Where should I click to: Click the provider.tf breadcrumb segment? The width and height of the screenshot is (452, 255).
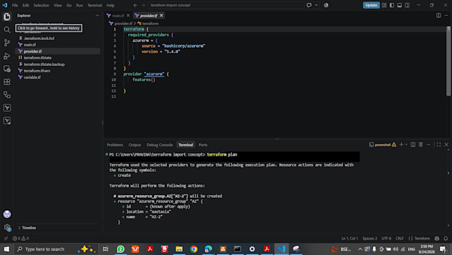(123, 23)
